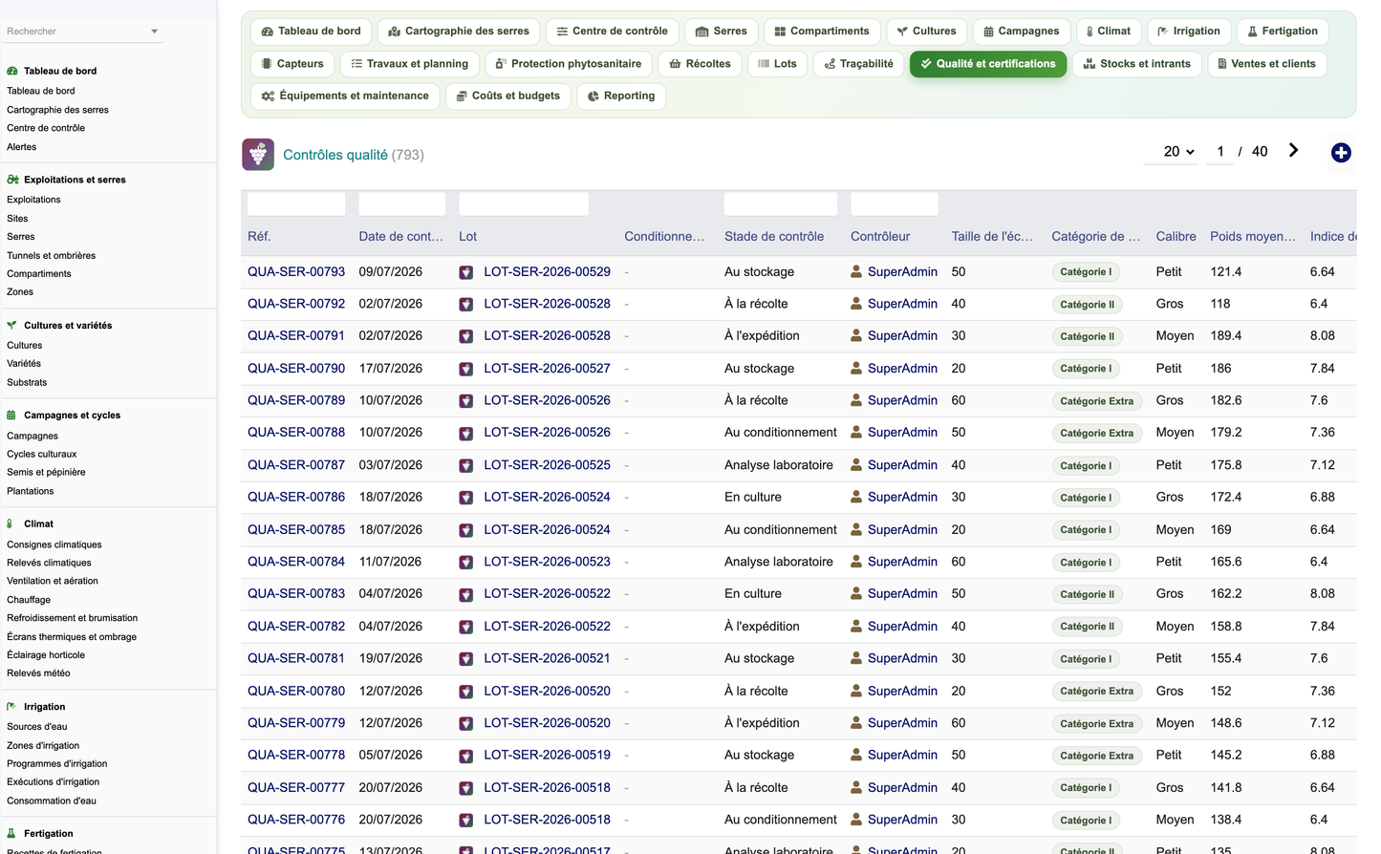Open Tunnels et ombrières sidebar link
The width and height of the screenshot is (1381, 854).
coord(51,256)
